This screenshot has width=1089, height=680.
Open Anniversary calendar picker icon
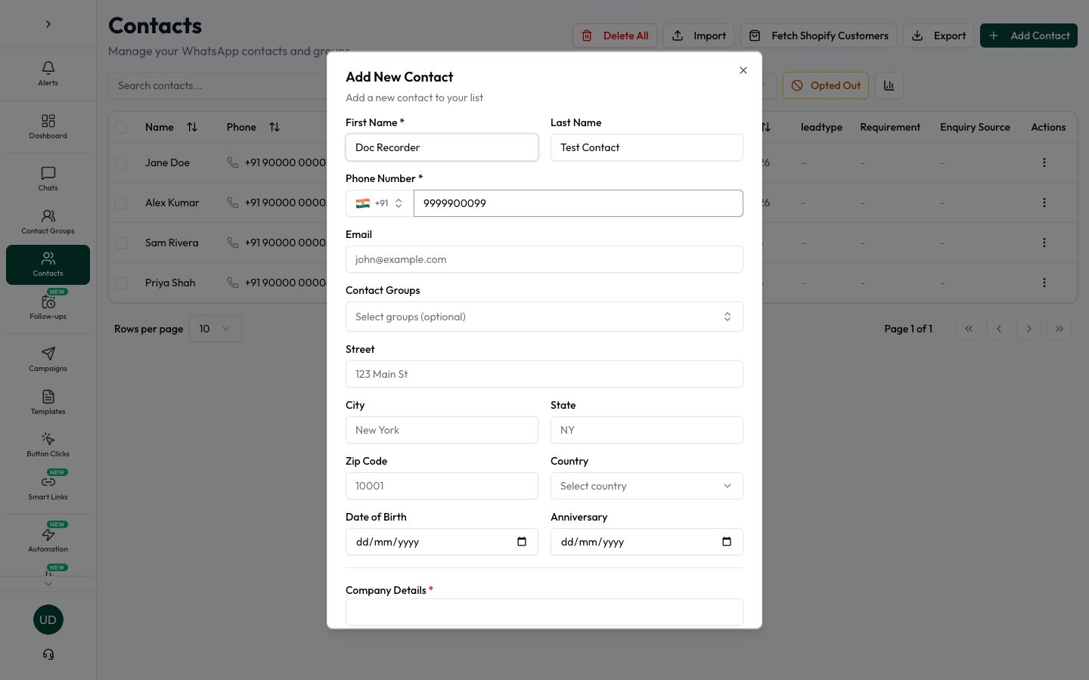tap(727, 542)
